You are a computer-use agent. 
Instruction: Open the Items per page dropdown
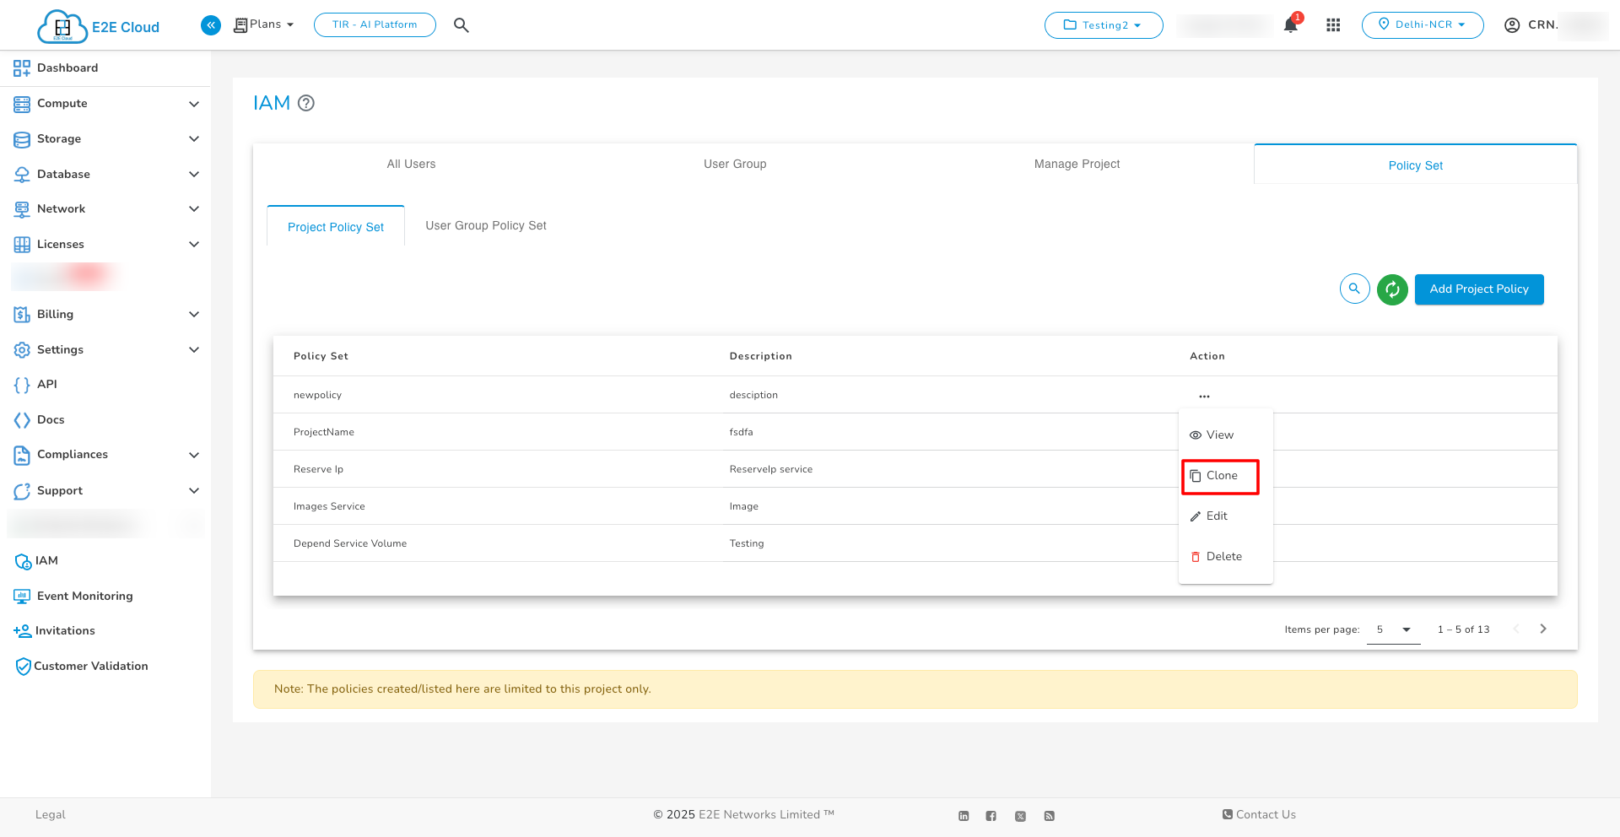pos(1393,629)
